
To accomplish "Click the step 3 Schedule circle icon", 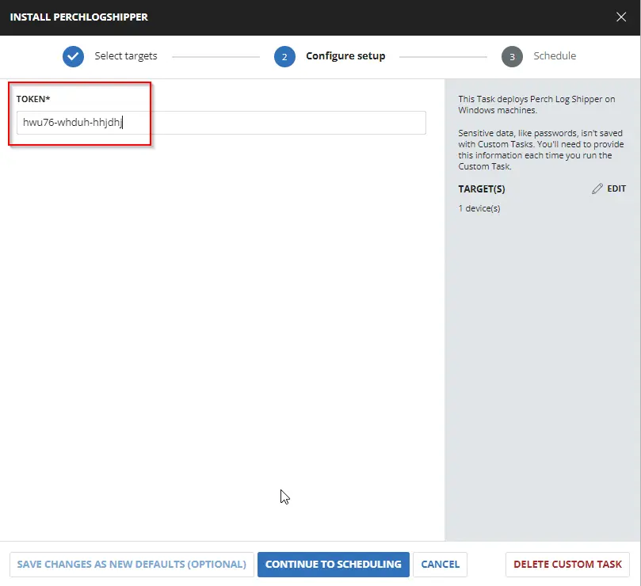I will click(512, 56).
